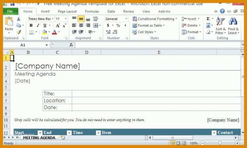Image resolution: width=247 pixels, height=148 pixels.
Task: Switch to the Page Layout tab
Action: (67, 12)
